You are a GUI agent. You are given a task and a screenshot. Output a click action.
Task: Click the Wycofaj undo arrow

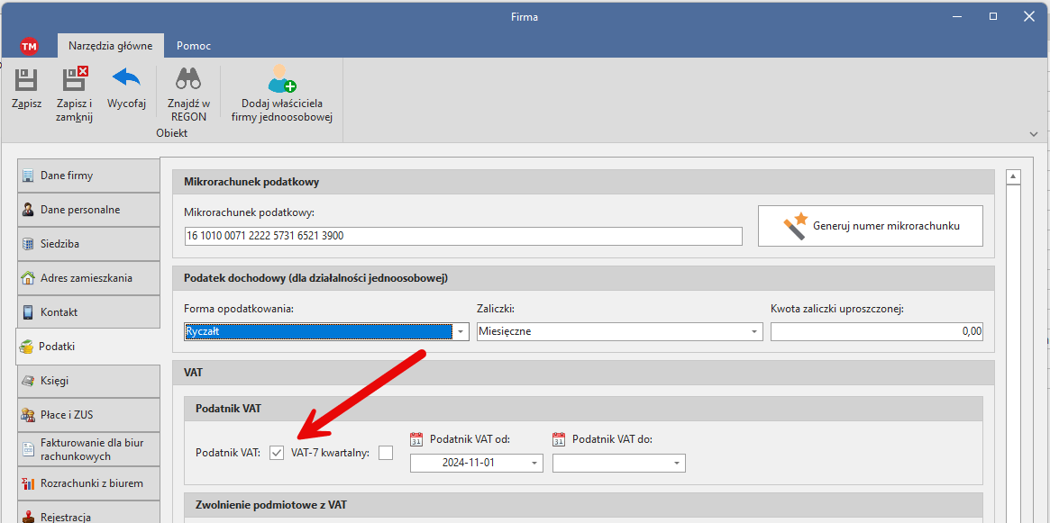[x=126, y=79]
